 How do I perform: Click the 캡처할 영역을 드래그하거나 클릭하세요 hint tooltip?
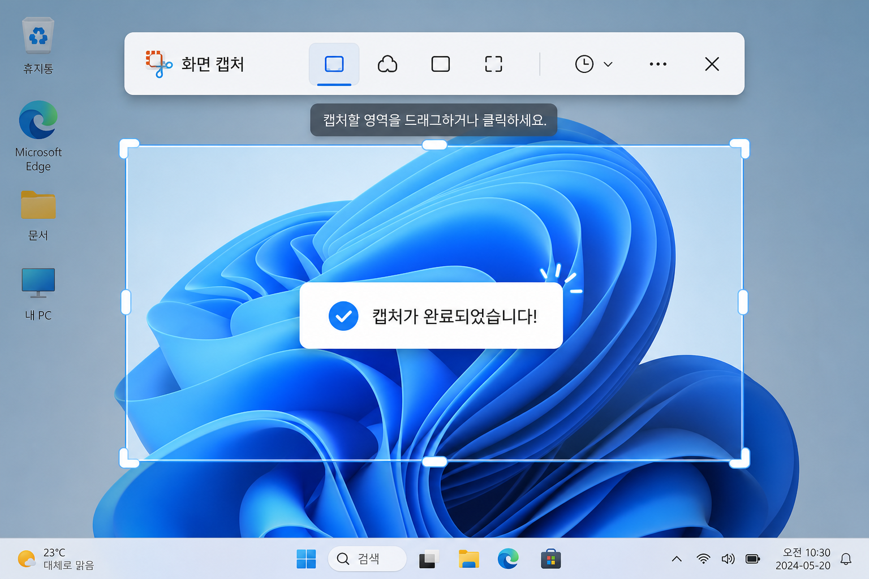point(434,120)
